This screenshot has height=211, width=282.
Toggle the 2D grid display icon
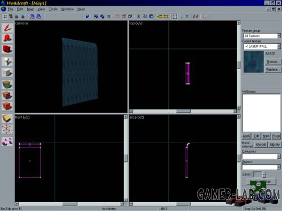coord(5,16)
